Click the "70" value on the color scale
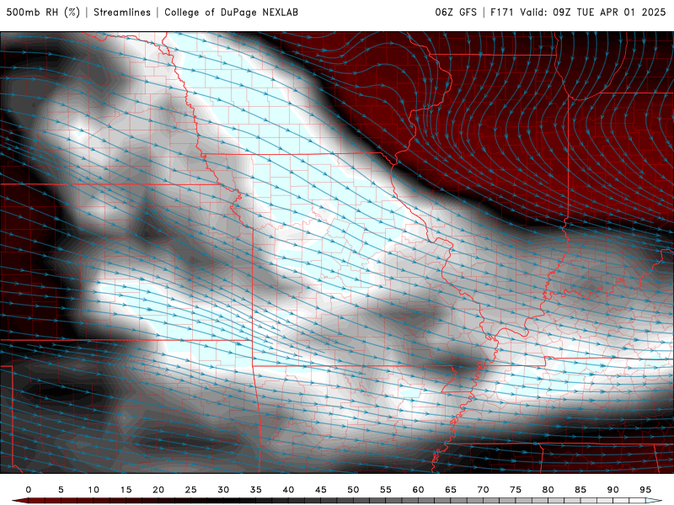The width and height of the screenshot is (674, 505). click(x=483, y=490)
